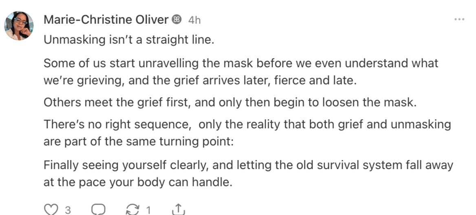The image size is (476, 215).
Task: View who liked using the count 3
Action: tap(68, 210)
